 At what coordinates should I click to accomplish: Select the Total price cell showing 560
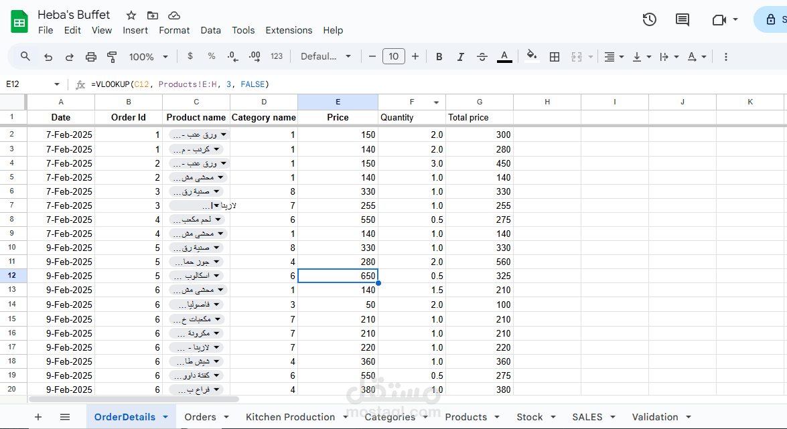pos(480,262)
